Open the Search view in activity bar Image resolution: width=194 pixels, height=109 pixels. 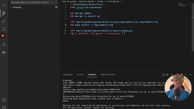(4, 5)
